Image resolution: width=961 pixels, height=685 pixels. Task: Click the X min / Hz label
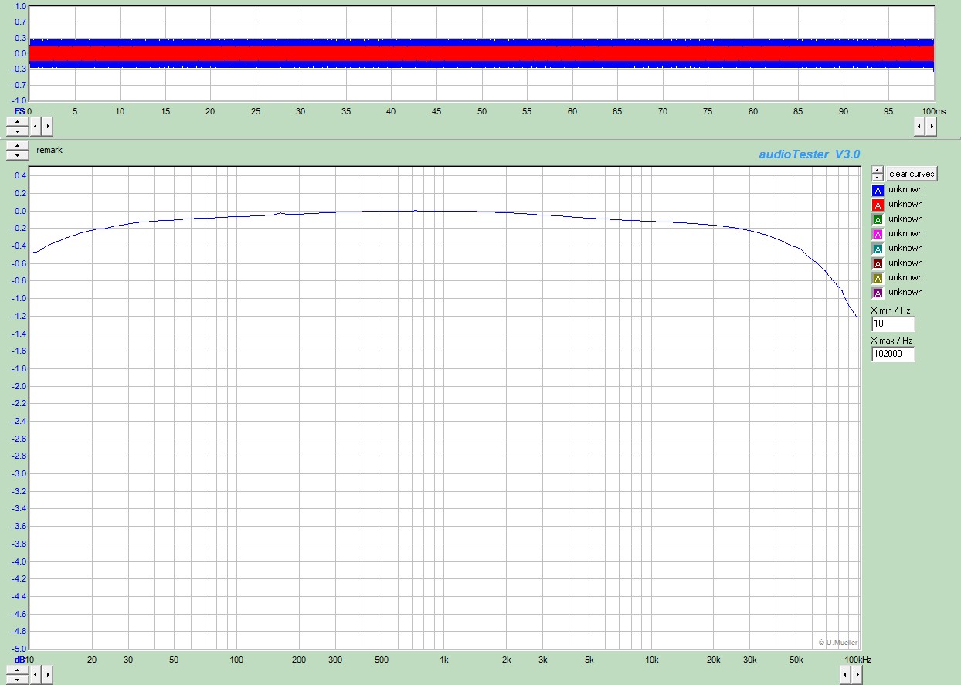(x=891, y=310)
